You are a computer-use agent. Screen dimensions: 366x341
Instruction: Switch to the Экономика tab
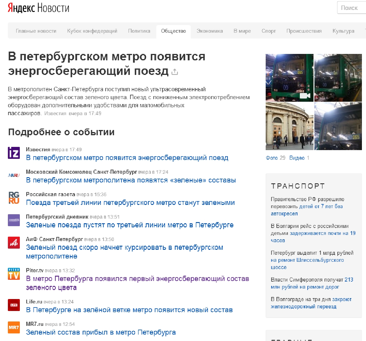[209, 31]
